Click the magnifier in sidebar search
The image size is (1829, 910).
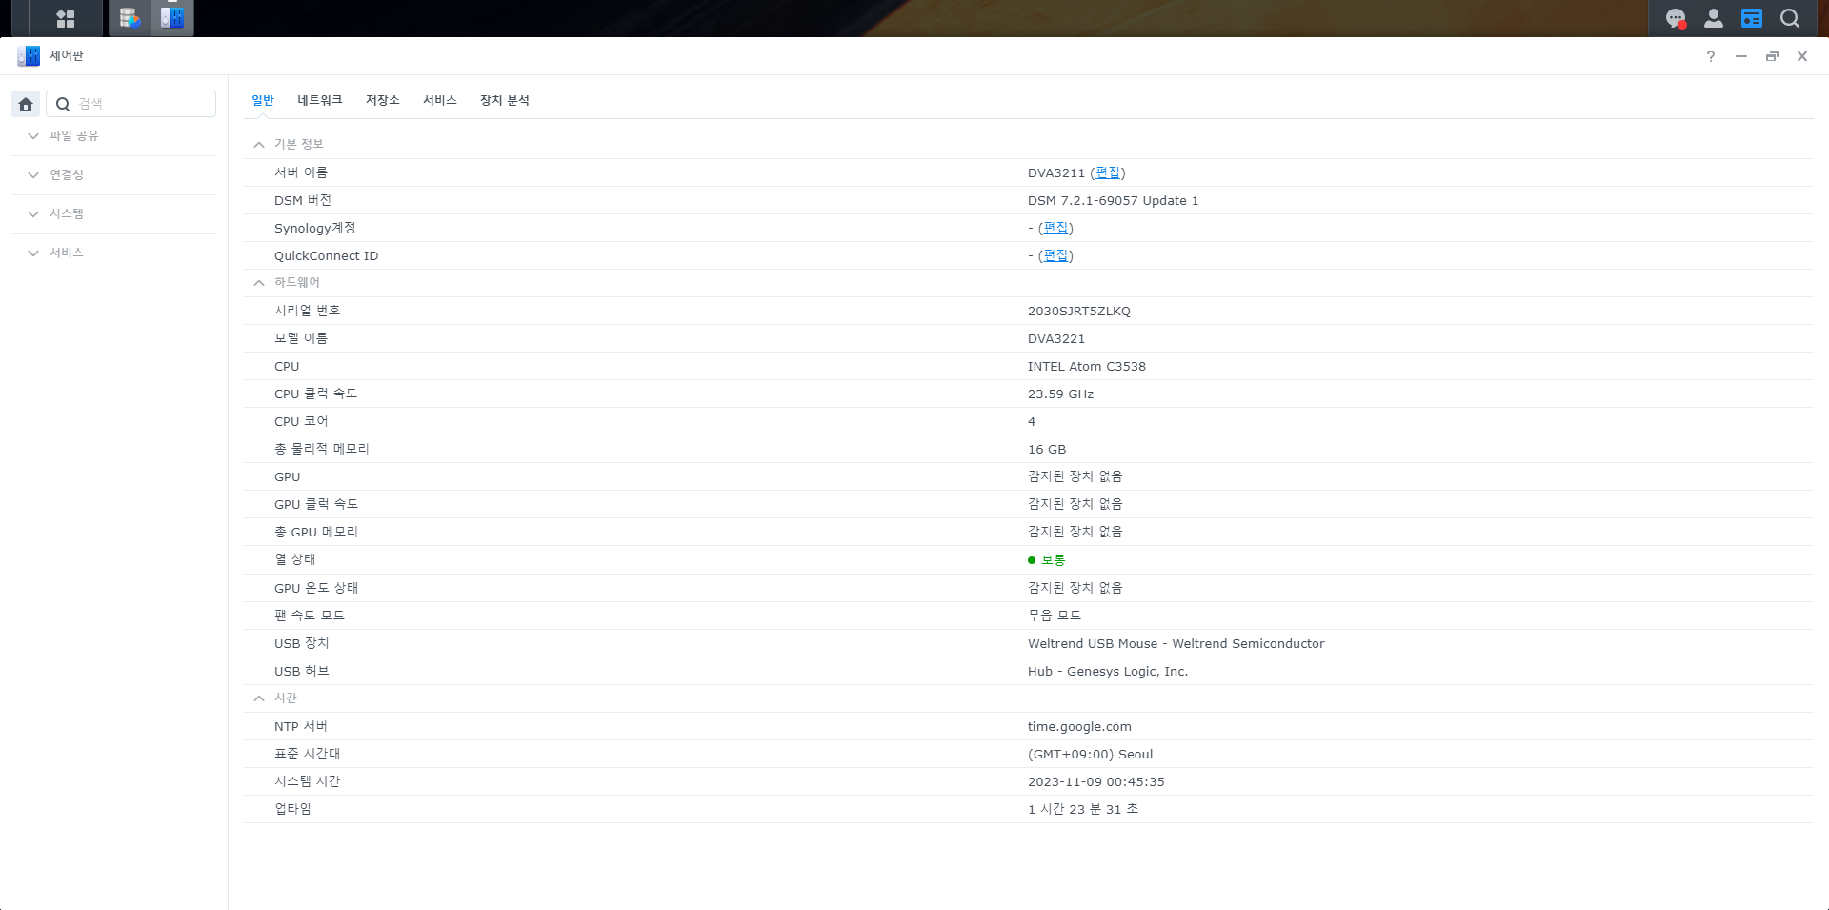pos(63,104)
